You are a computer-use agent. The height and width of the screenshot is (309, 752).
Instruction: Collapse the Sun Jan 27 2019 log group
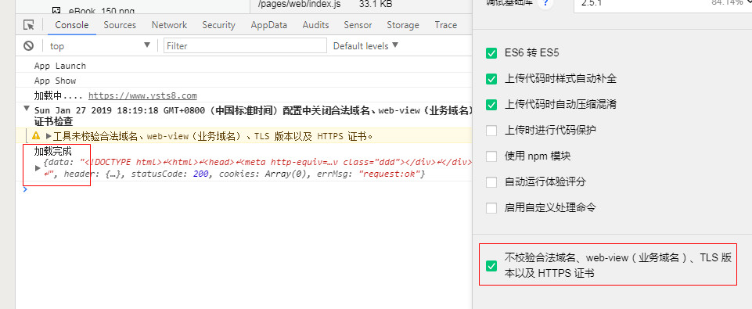tap(26, 110)
